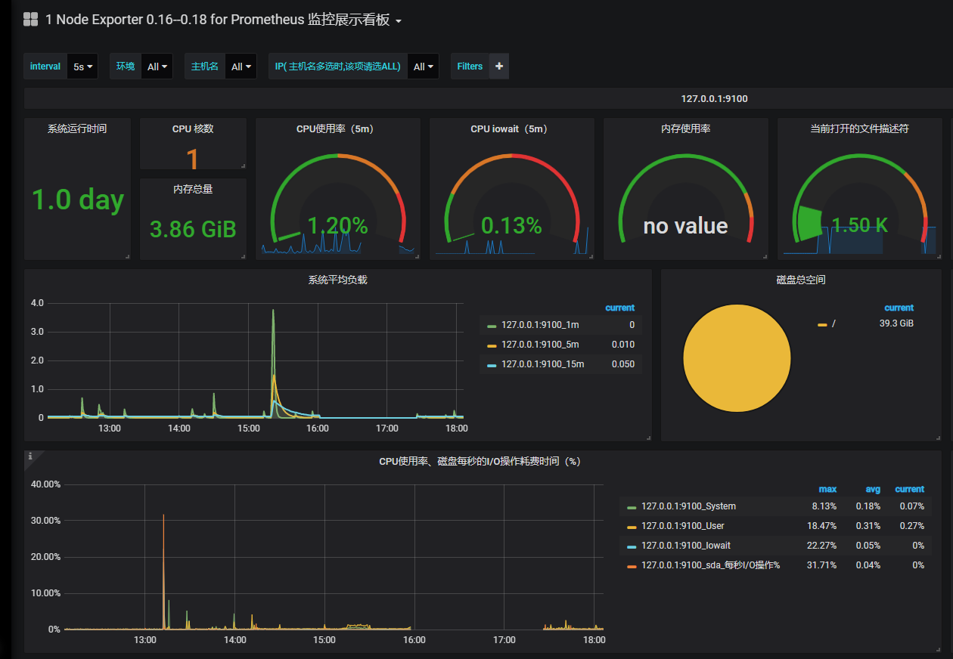This screenshot has width=953, height=659.
Task: Open the CPU 核数 panel title menu
Action: (193, 128)
